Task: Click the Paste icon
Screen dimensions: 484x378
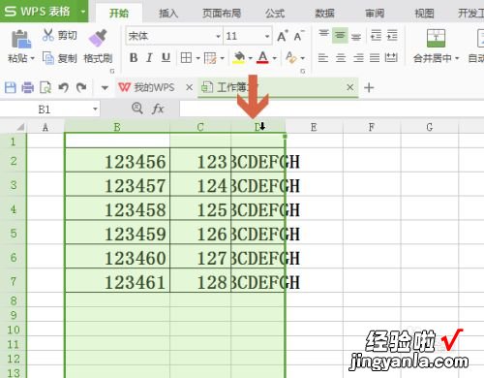Action: [21, 39]
